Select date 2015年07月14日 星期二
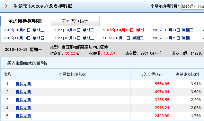 pos(74,38)
